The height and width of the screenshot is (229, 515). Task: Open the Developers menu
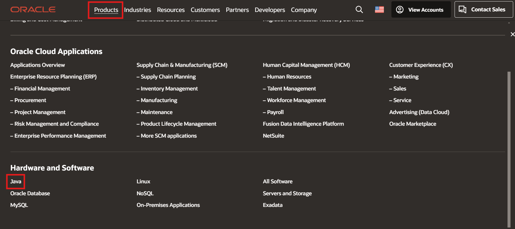(270, 10)
